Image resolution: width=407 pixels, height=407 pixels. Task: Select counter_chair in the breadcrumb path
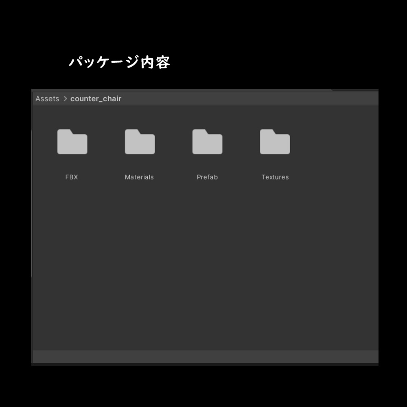96,98
